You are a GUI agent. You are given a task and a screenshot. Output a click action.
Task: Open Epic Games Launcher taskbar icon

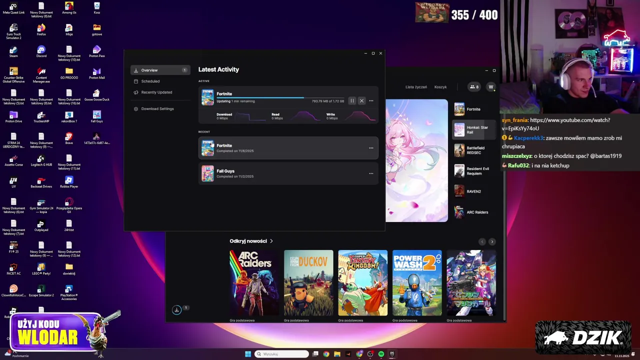click(x=392, y=354)
